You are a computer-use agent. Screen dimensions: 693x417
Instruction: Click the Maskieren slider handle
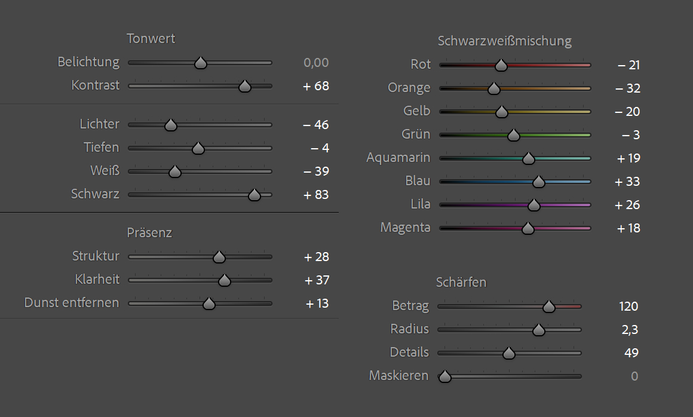click(x=444, y=376)
